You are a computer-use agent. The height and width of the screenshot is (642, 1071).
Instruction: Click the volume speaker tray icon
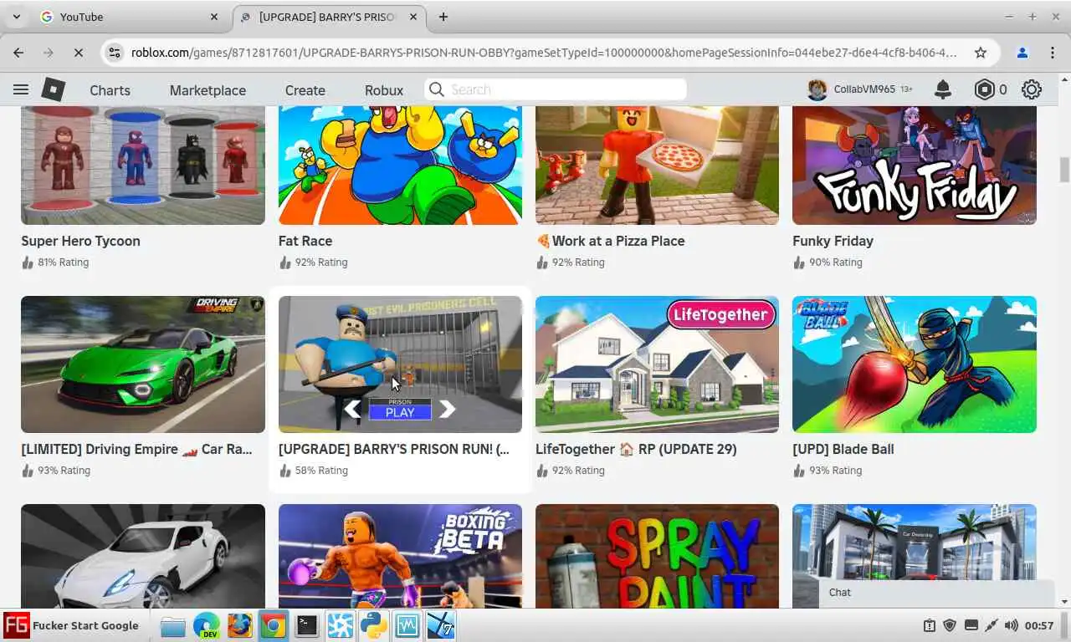click(1011, 625)
